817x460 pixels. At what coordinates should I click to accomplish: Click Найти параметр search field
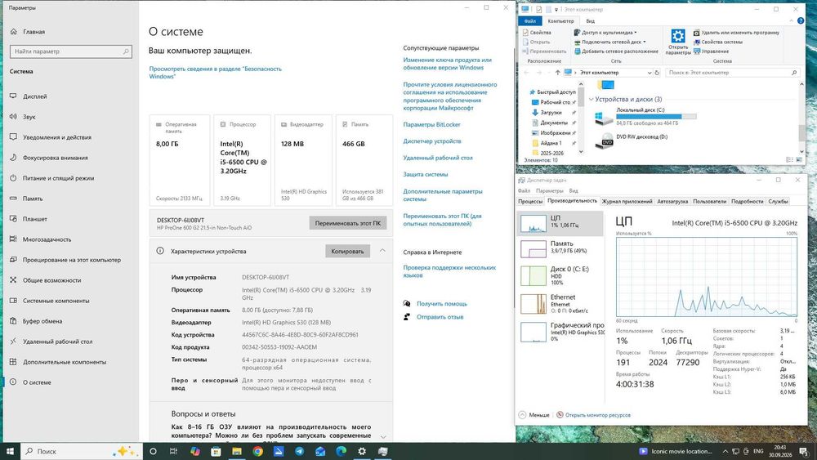click(x=71, y=51)
